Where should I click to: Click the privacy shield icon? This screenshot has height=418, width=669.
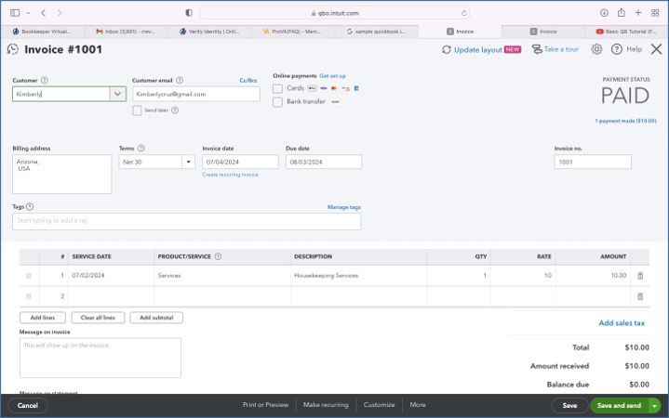click(189, 13)
